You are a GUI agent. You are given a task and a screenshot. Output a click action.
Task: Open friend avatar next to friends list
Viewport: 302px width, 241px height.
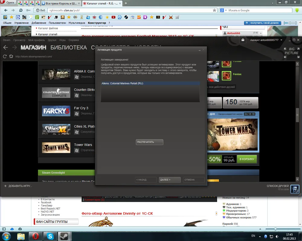pos(295,189)
